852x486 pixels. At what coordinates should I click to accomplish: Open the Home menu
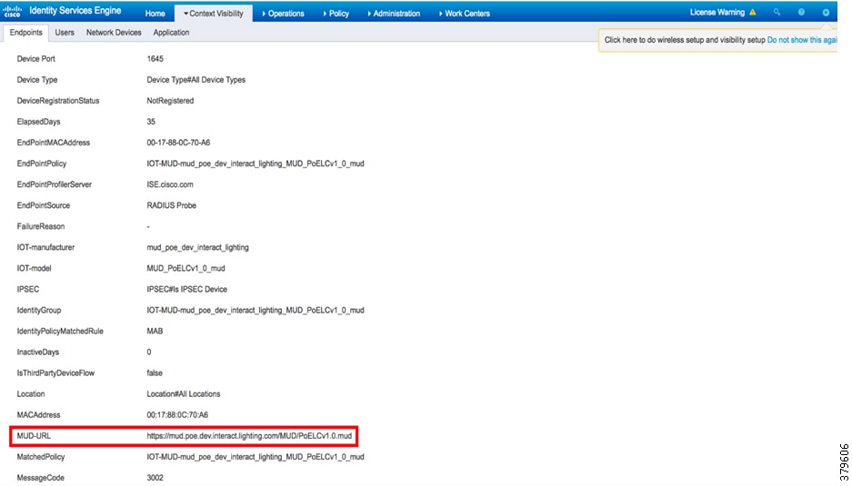click(x=155, y=13)
